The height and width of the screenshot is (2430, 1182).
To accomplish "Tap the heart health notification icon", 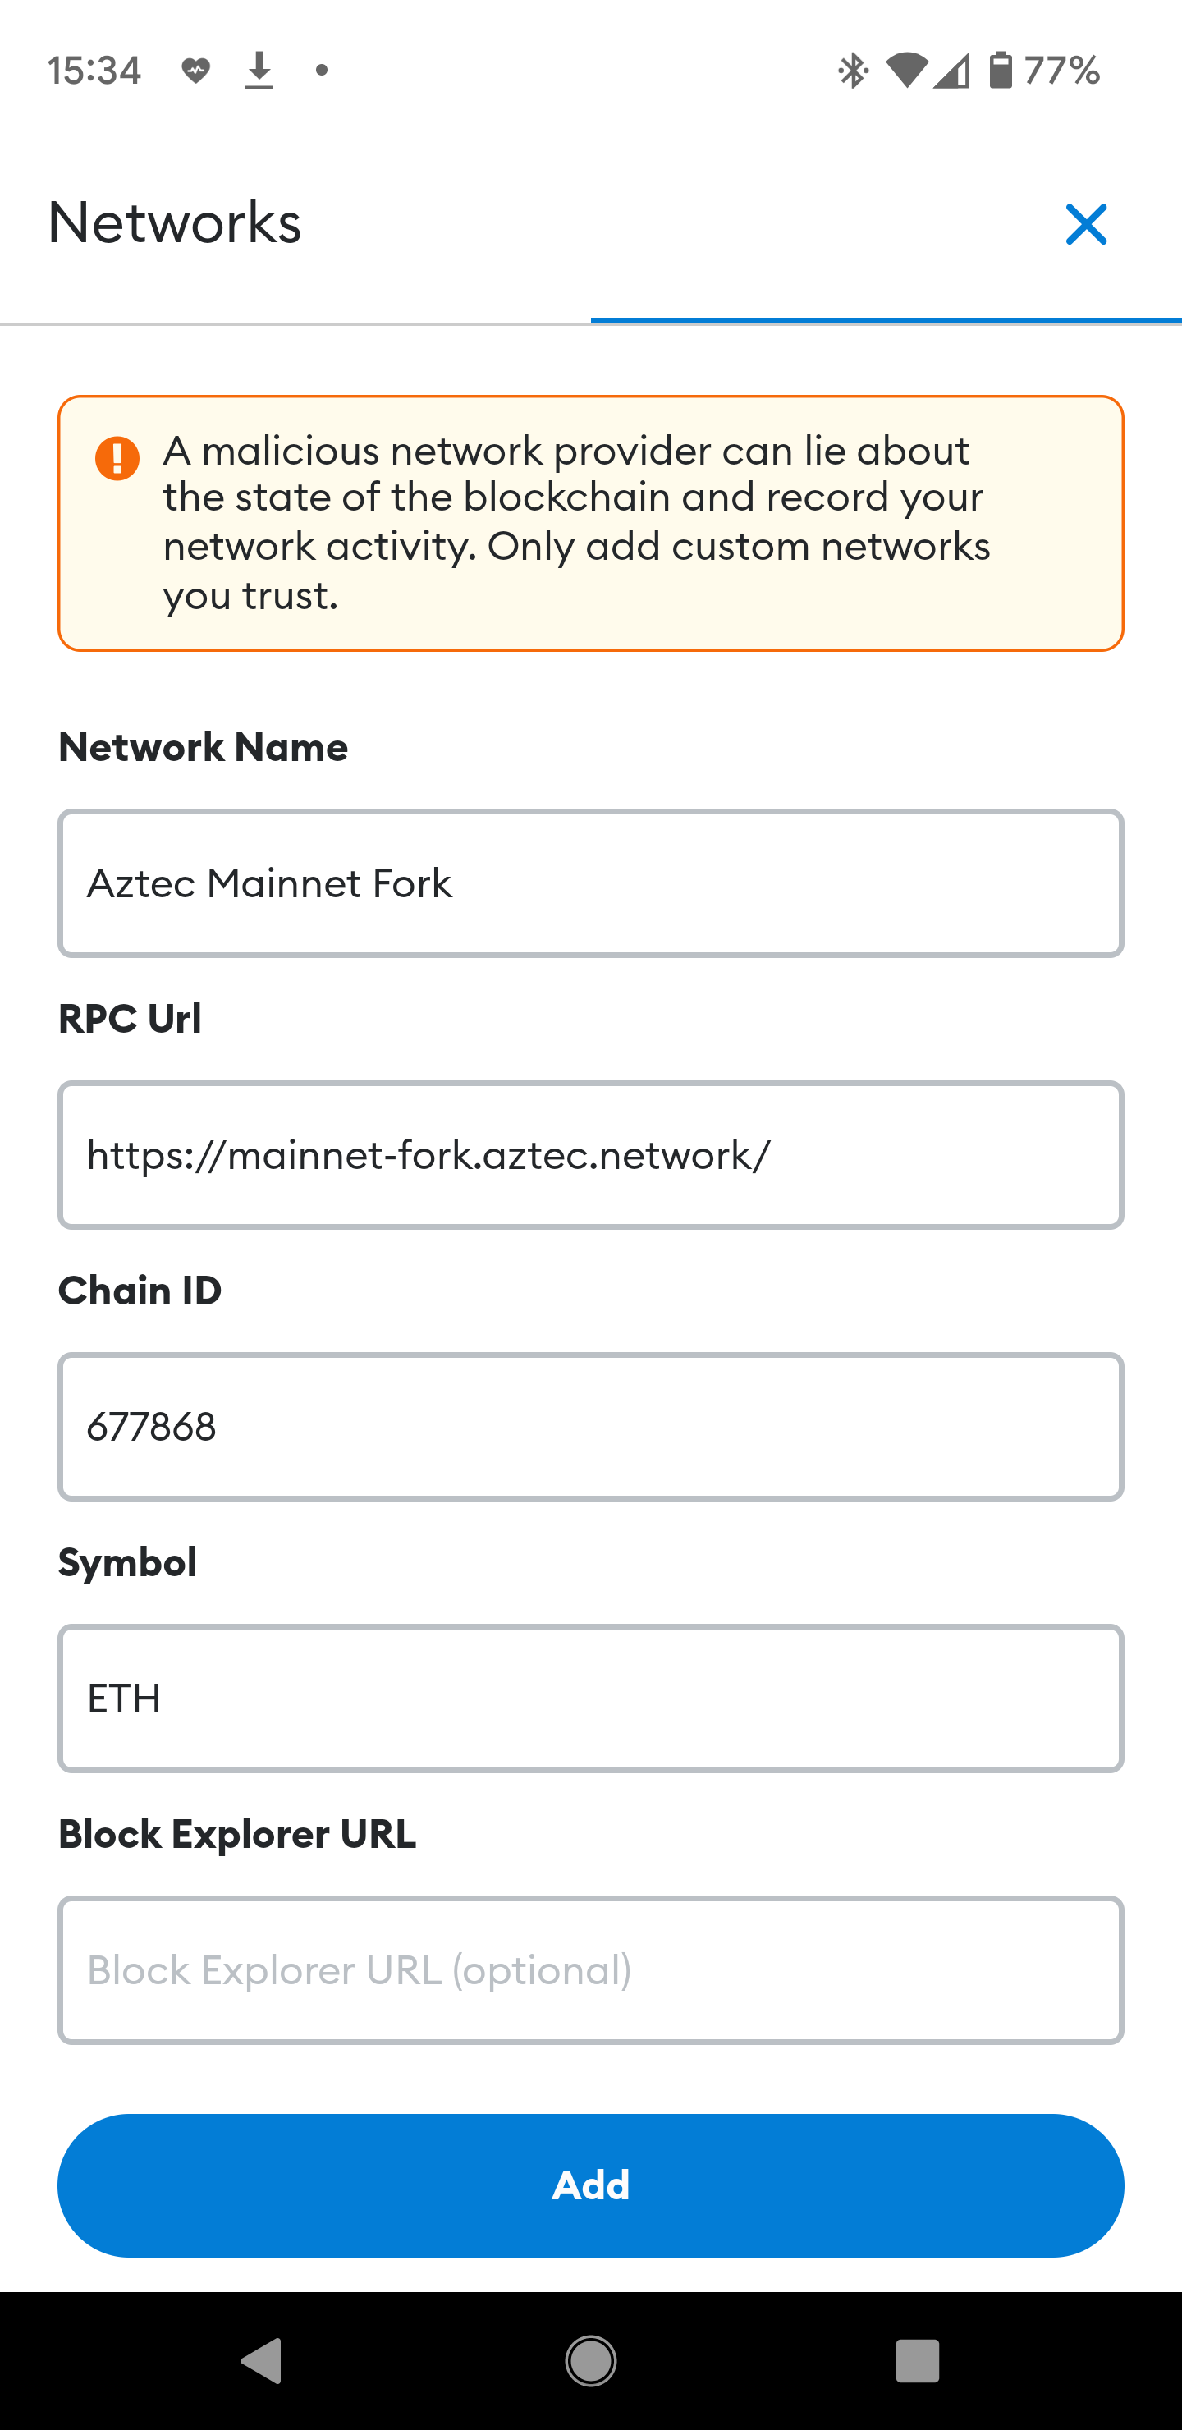I will point(195,71).
